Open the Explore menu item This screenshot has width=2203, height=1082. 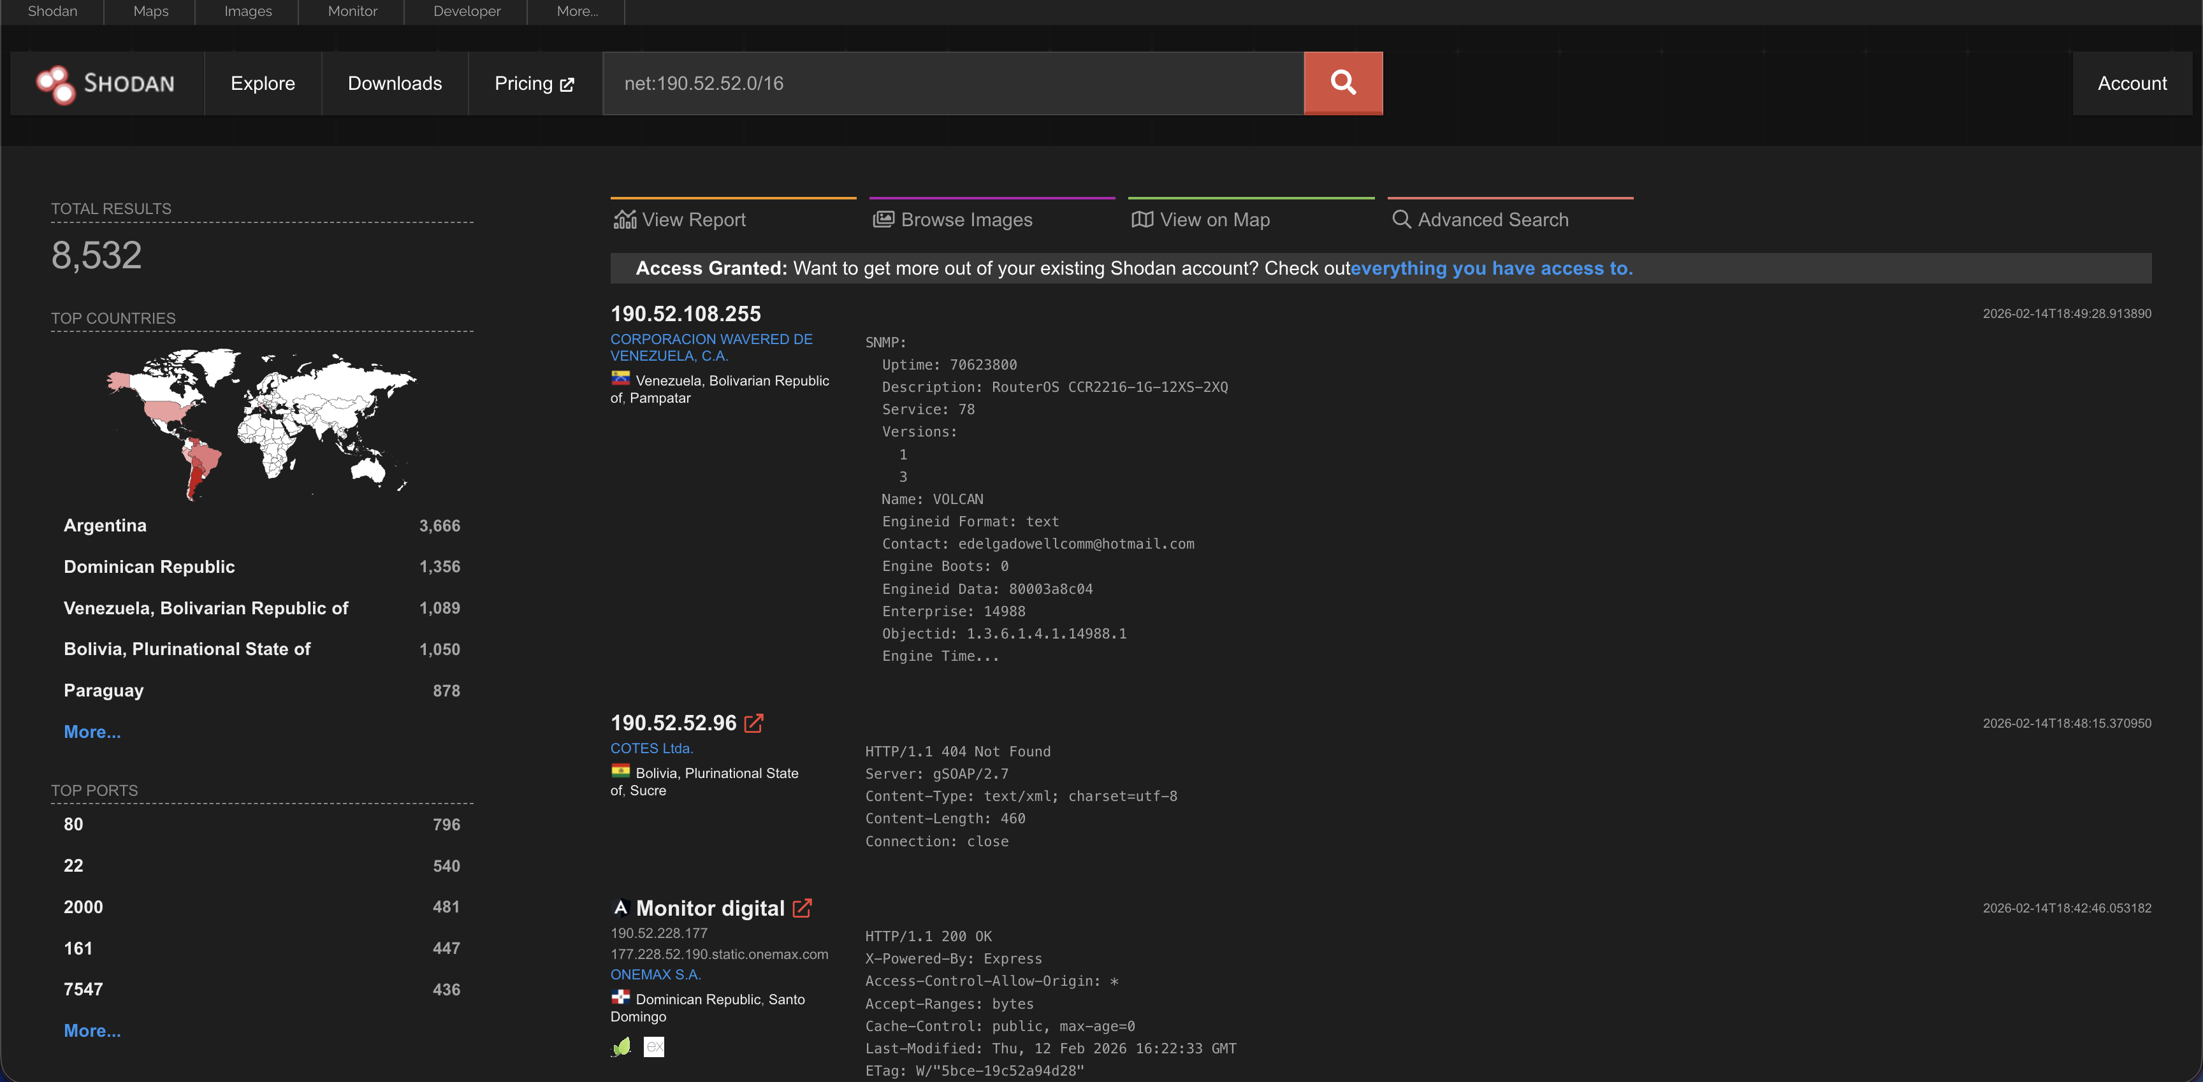263,83
